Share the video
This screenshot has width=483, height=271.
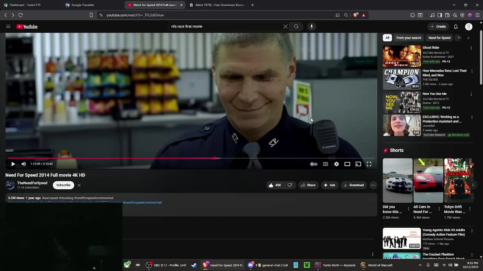(x=308, y=185)
